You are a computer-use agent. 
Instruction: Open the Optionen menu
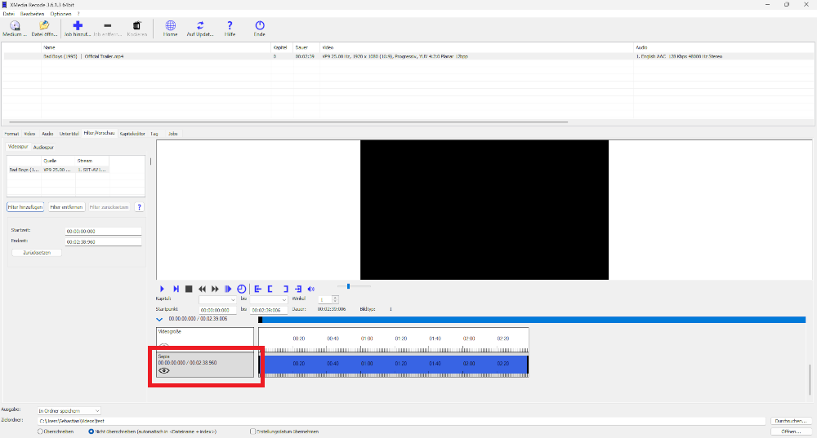[x=60, y=14]
